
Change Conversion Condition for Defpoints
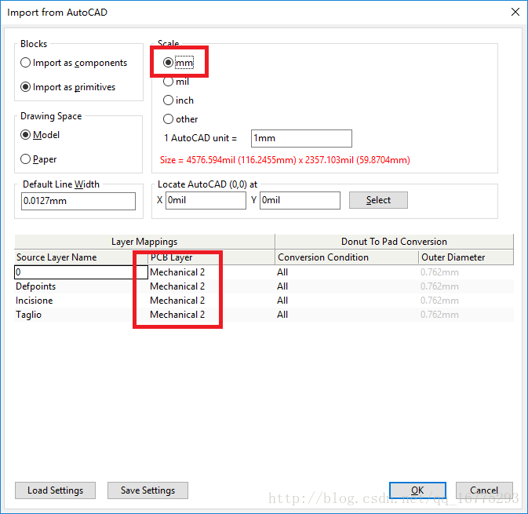coord(347,286)
